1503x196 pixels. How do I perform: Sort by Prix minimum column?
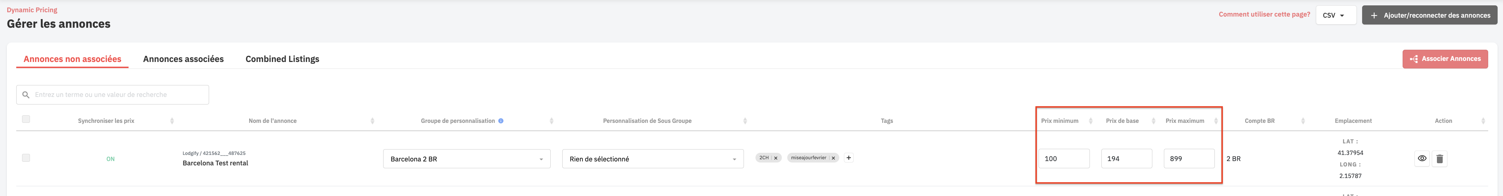[1091, 121]
